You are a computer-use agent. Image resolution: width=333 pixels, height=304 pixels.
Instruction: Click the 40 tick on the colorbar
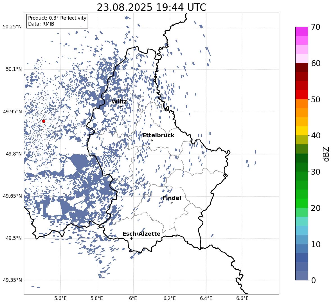tap(315, 136)
